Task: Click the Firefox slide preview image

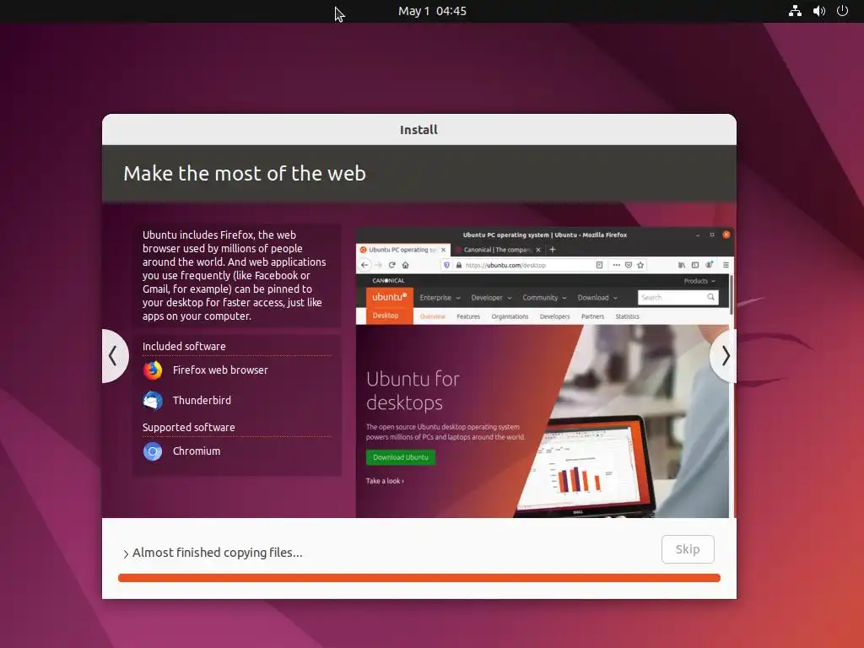Action: (545, 372)
